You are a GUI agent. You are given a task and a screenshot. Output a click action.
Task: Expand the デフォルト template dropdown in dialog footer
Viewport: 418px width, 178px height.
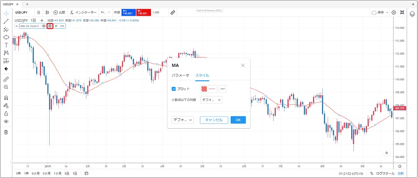click(x=182, y=120)
